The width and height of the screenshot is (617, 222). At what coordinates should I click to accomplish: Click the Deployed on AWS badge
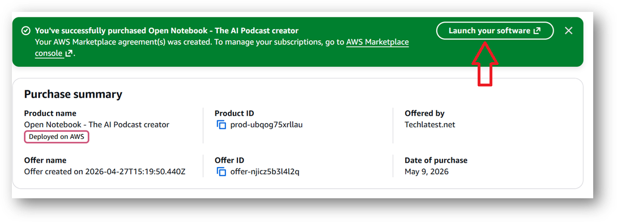point(57,137)
